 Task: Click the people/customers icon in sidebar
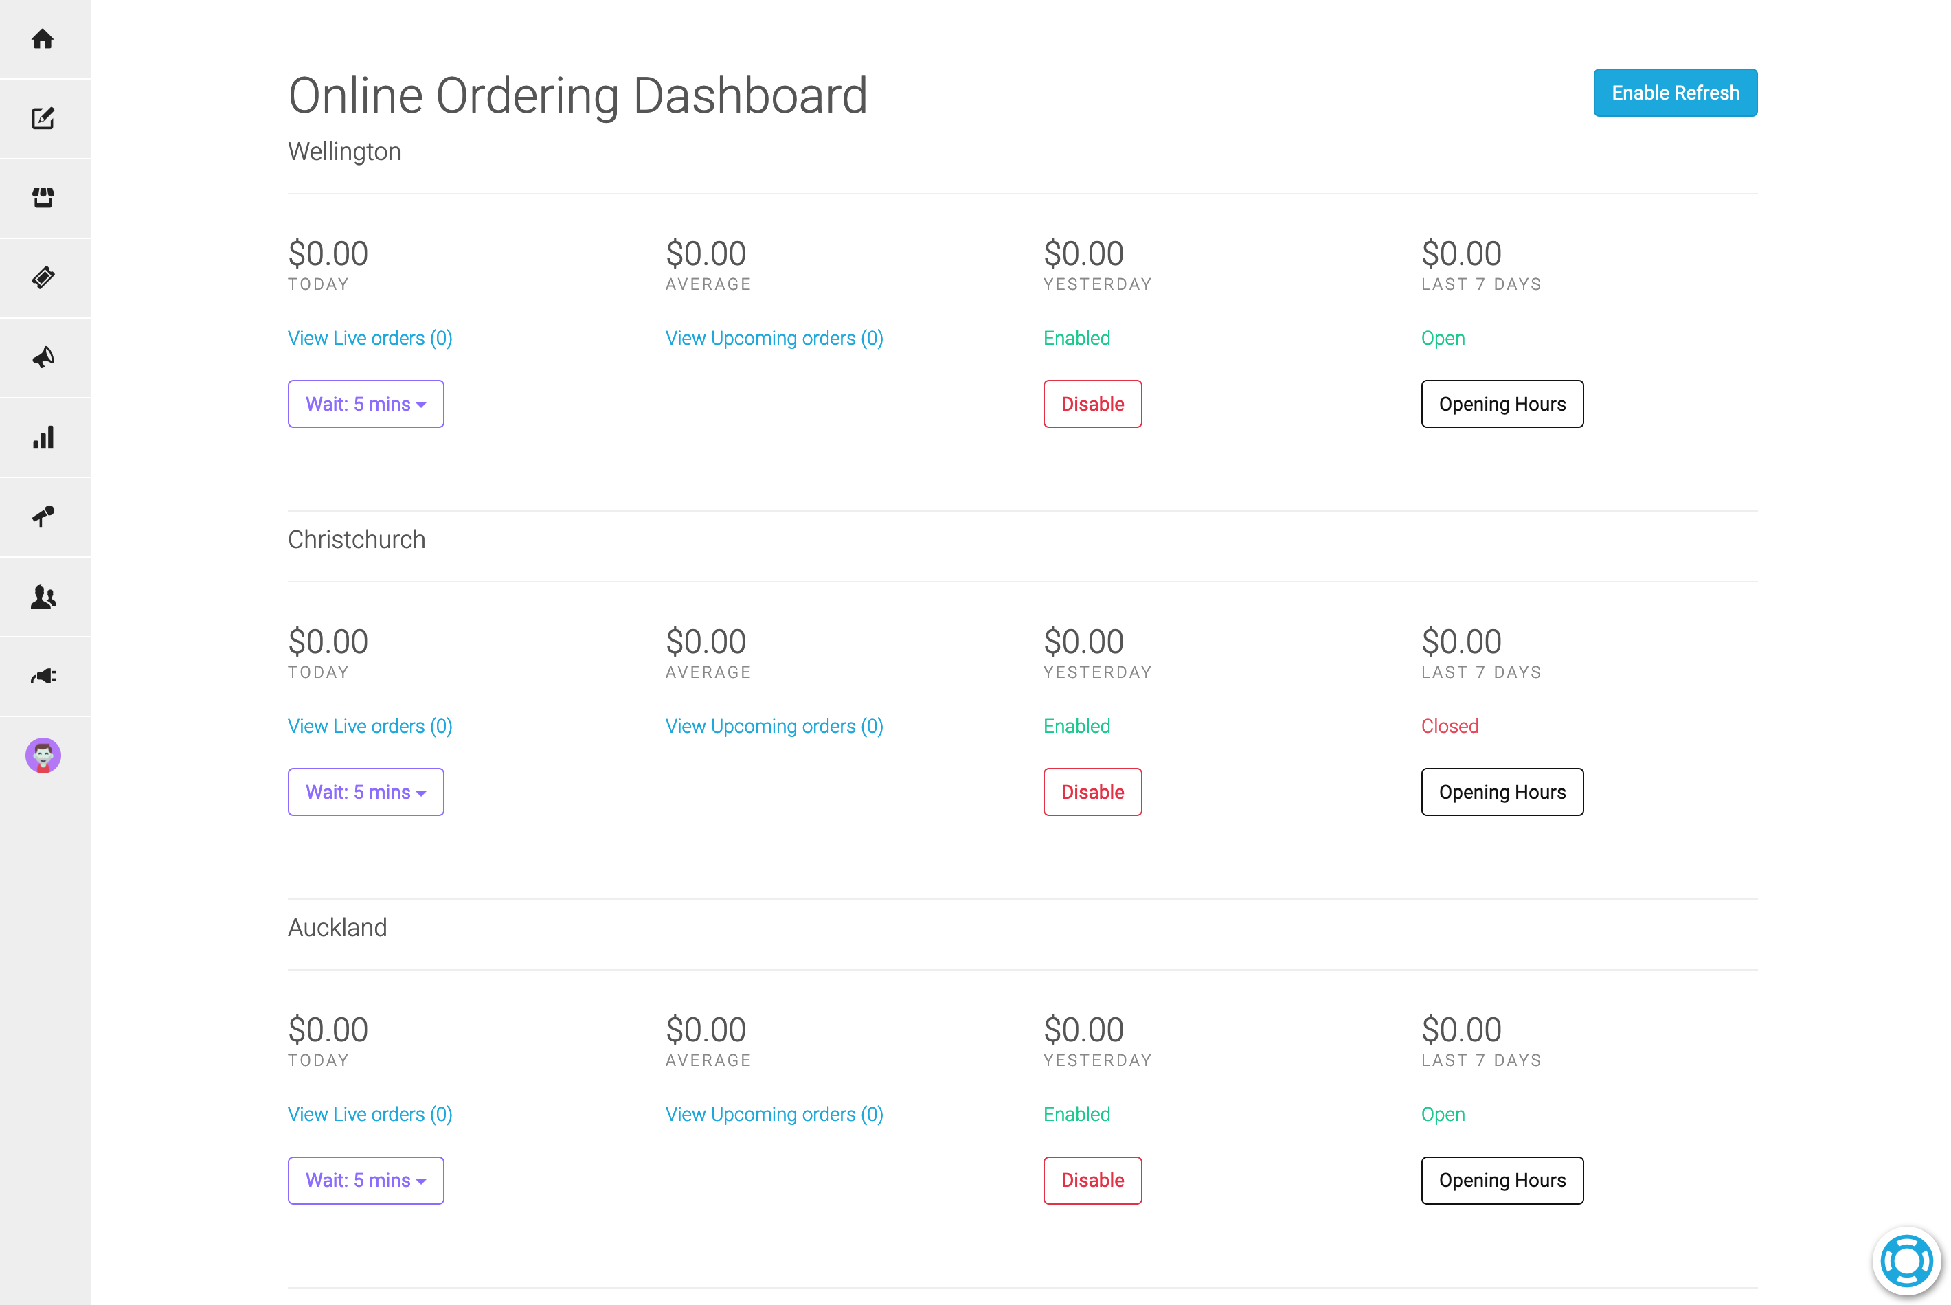[x=44, y=595]
